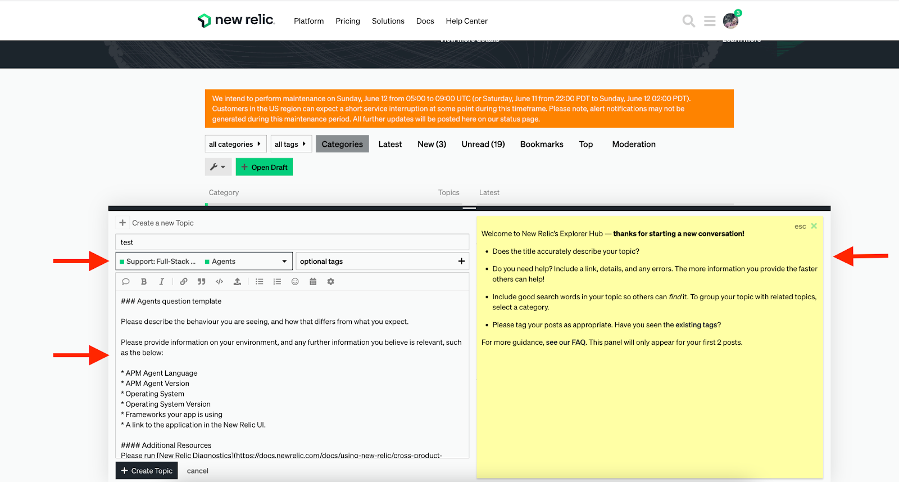Insert a numbered list
Image resolution: width=899 pixels, height=482 pixels.
tap(277, 282)
